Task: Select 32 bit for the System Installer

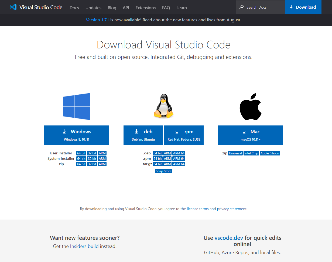Action: click(92, 158)
